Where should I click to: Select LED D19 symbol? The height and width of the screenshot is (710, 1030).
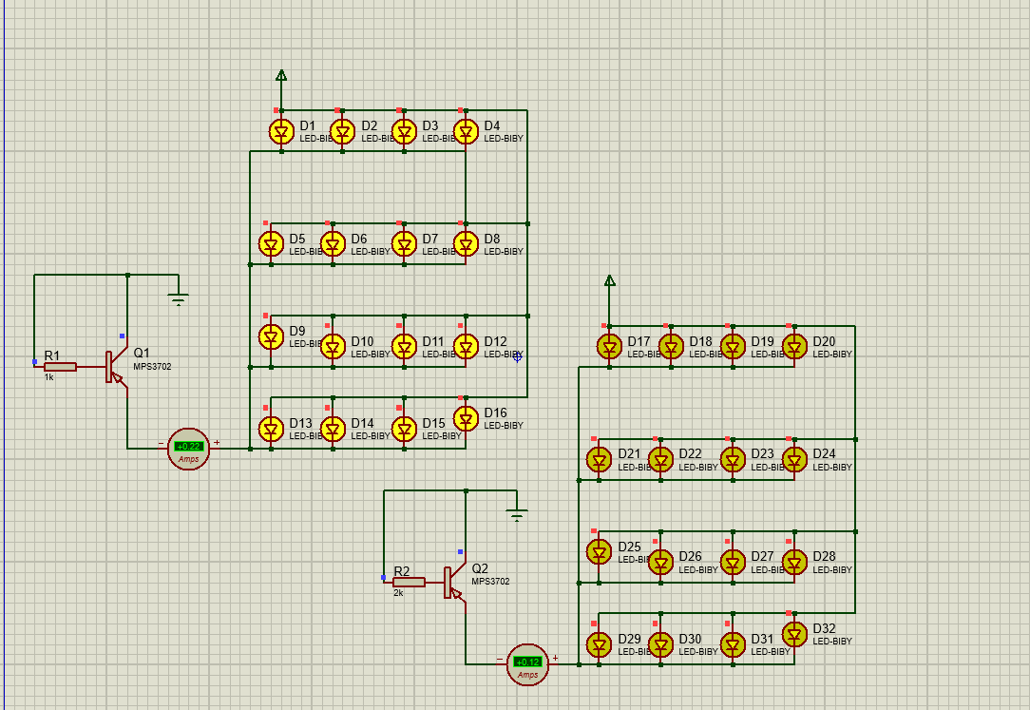[x=734, y=347]
